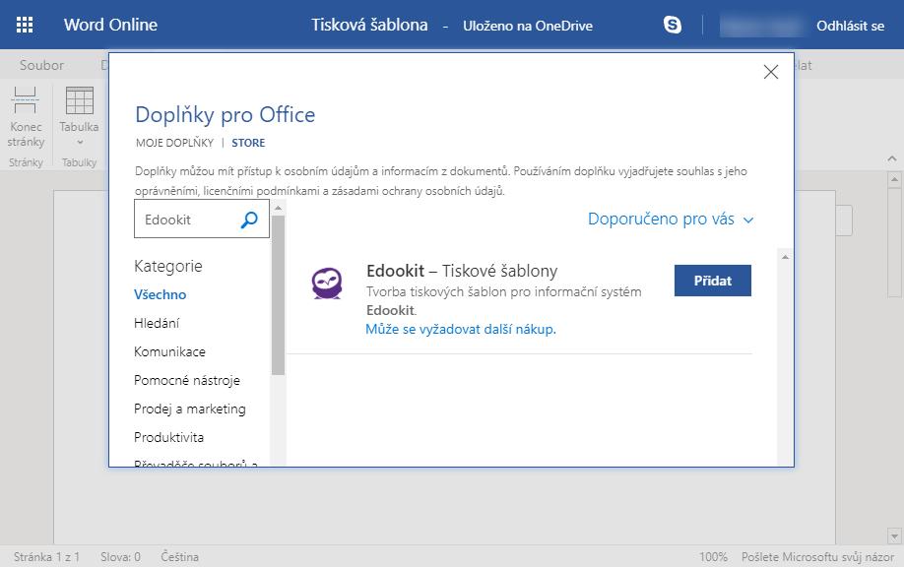904x567 pixels.
Task: Click Uloženo na OneDrive save status
Action: (528, 26)
